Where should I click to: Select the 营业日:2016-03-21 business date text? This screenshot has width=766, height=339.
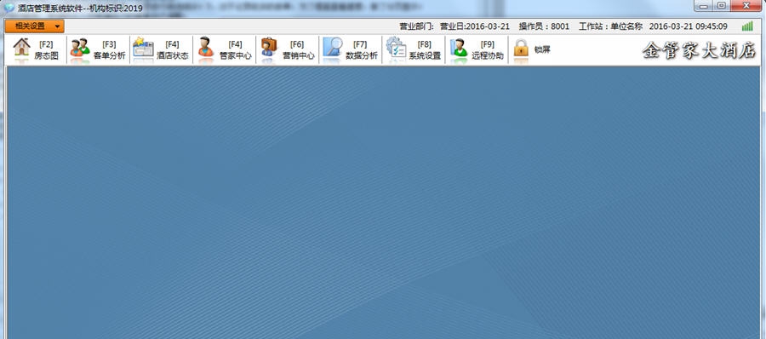click(474, 26)
